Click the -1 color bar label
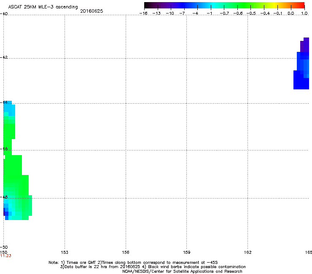The image size is (312, 274). [x=210, y=13]
